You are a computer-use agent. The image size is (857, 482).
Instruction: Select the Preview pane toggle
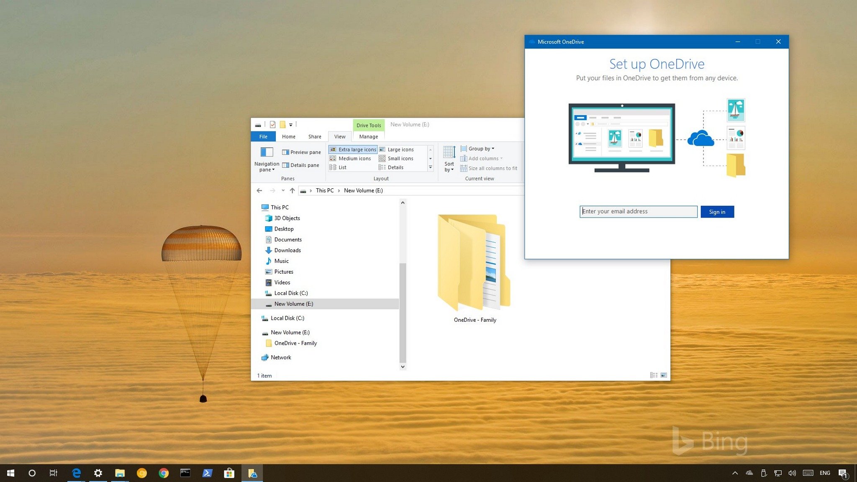(x=301, y=151)
